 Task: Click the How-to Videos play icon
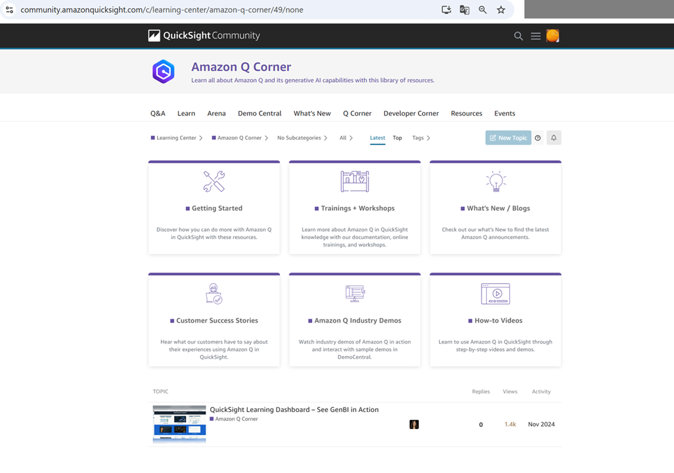click(495, 294)
